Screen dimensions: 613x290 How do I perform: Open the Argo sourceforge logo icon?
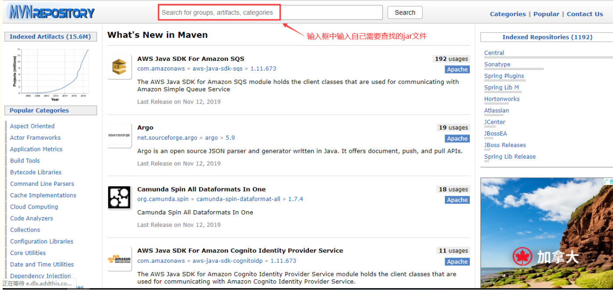[119, 136]
